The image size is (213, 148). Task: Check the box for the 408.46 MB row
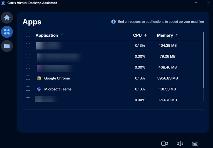(28, 67)
